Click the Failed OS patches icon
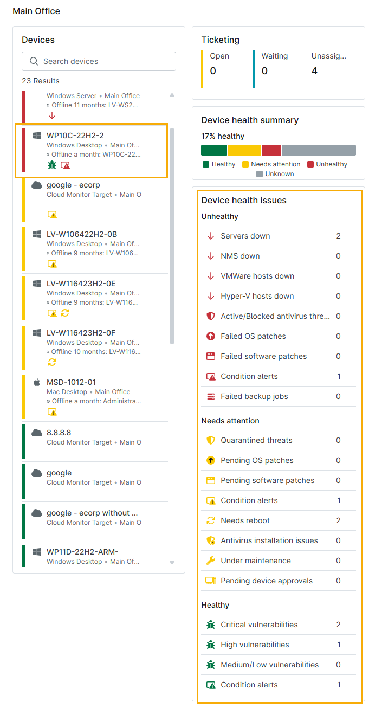This screenshot has height=708, width=369. [x=211, y=336]
